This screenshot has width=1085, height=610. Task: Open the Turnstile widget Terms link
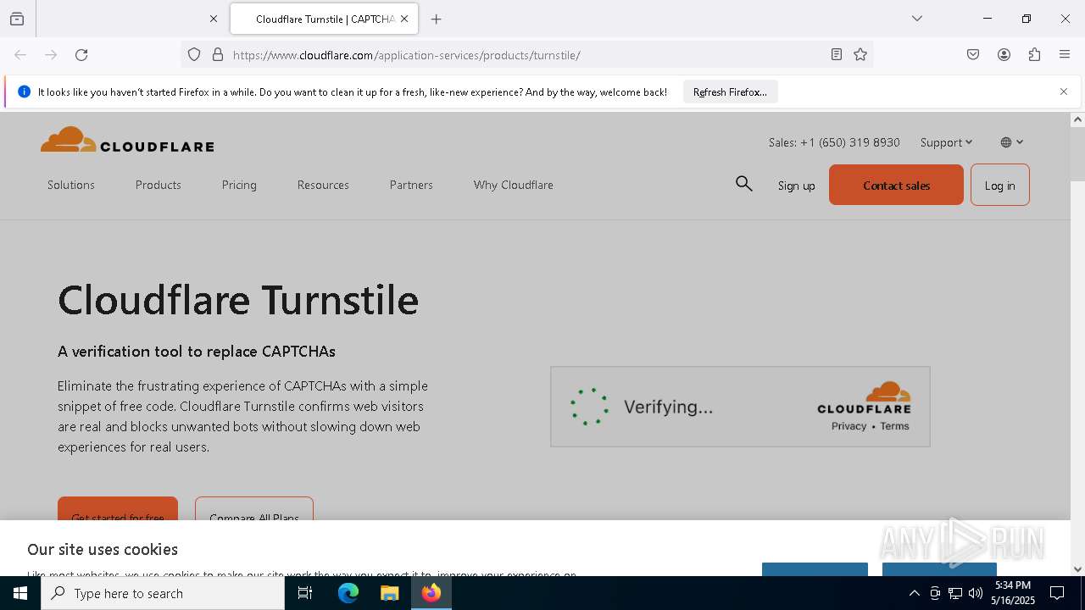click(x=894, y=426)
